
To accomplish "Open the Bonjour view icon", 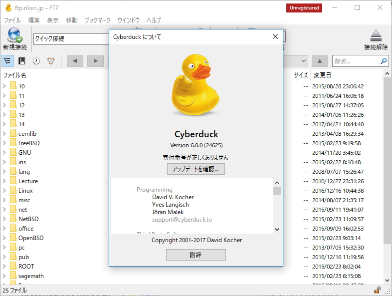I will point(51,61).
